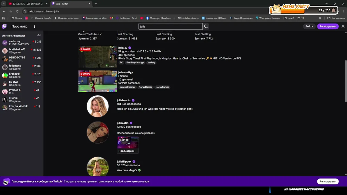This screenshot has height=195, width=347.
Task: Open the user profile icon menu
Action: point(343,26)
